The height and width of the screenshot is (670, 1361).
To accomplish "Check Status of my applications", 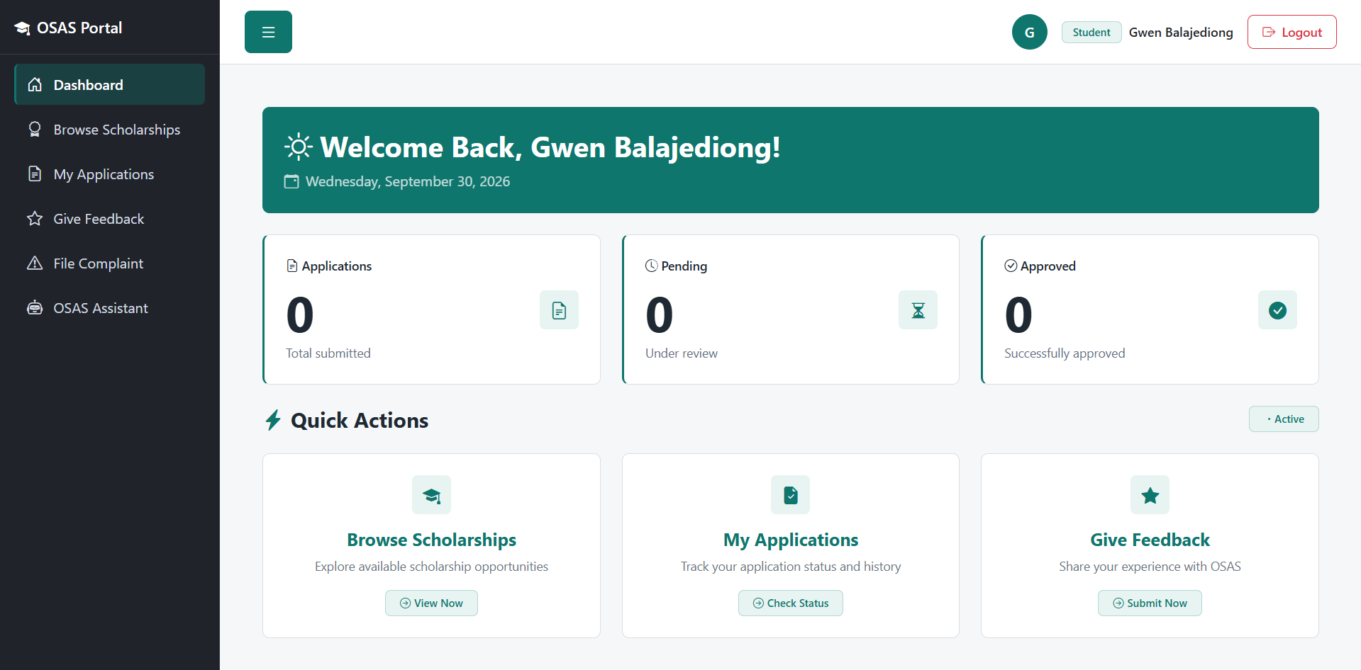I will [x=791, y=603].
